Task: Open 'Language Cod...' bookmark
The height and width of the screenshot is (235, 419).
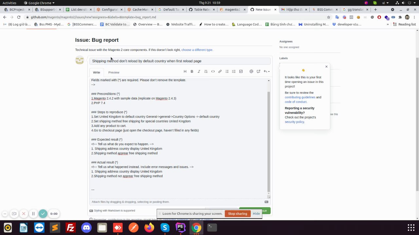Action: tap(247, 24)
